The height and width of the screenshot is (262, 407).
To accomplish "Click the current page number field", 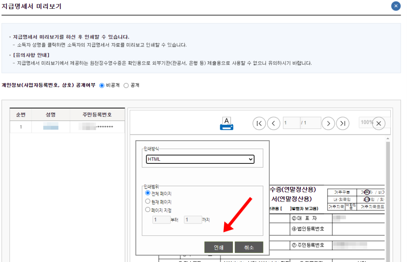I will pyautogui.click(x=291, y=123).
